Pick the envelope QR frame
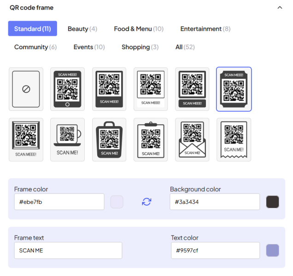This screenshot has width=293, height=276. click(x=192, y=139)
